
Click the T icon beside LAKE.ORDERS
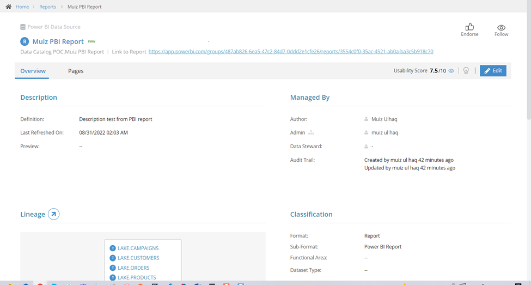113,268
